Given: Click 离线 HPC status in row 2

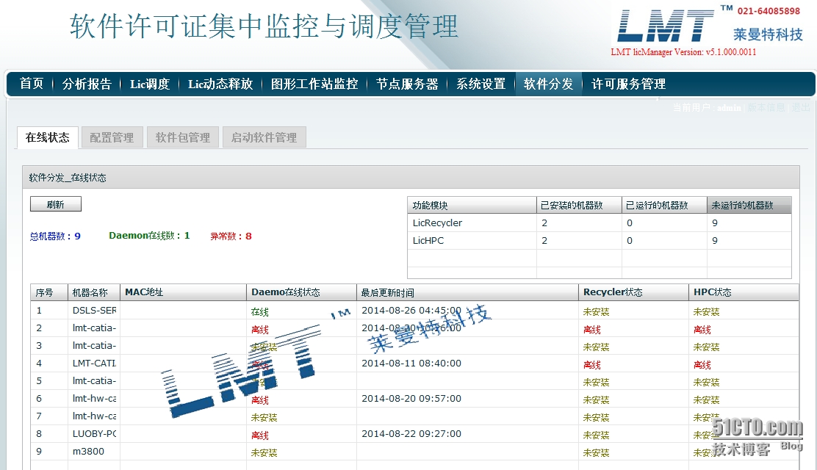Looking at the screenshot, I should 702,330.
